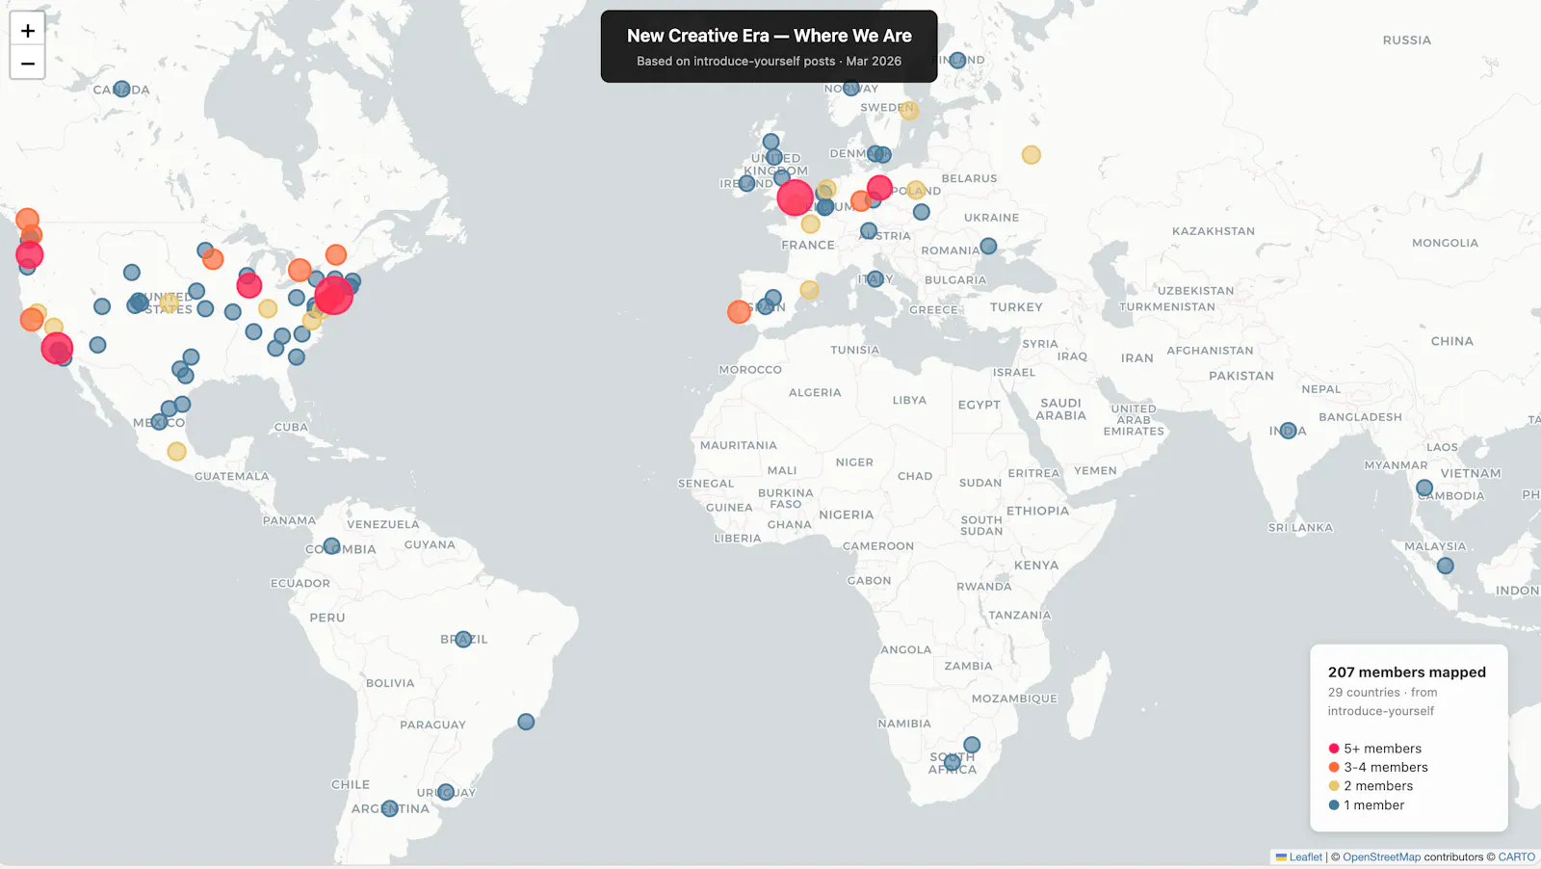Click the blue marker on Norway label
The height and width of the screenshot is (869, 1541).
pos(851,88)
